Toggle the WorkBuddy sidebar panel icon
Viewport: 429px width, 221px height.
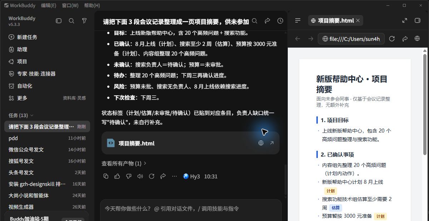(59, 21)
